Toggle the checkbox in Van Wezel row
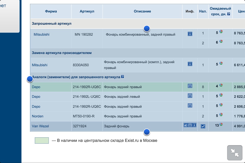The height and width of the screenshot is (163, 245). pyautogui.click(x=203, y=126)
